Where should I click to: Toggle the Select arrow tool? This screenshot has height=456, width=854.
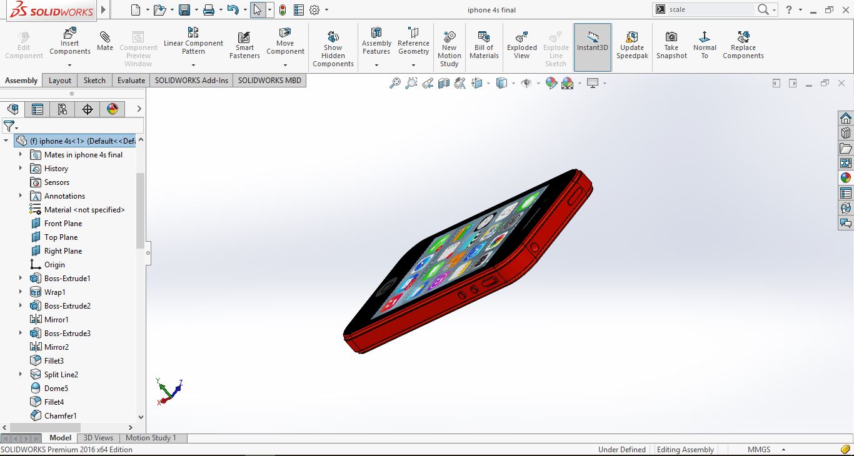click(258, 10)
